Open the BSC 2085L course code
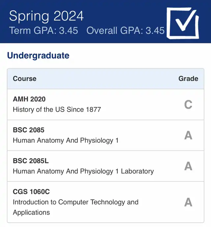 pos(31,161)
